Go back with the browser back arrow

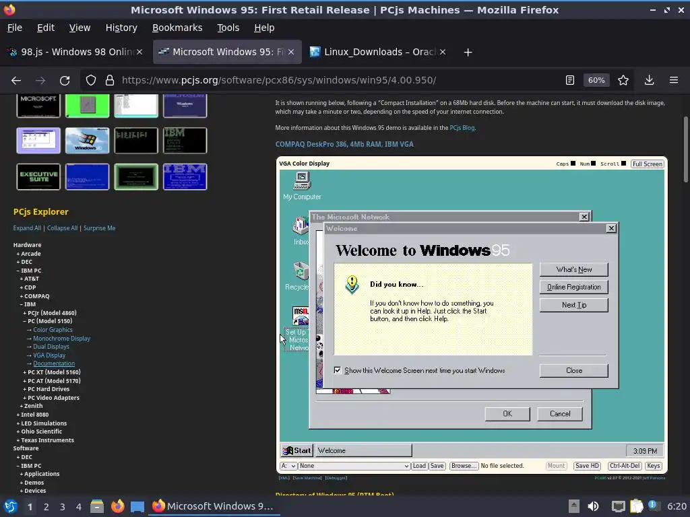pos(16,81)
